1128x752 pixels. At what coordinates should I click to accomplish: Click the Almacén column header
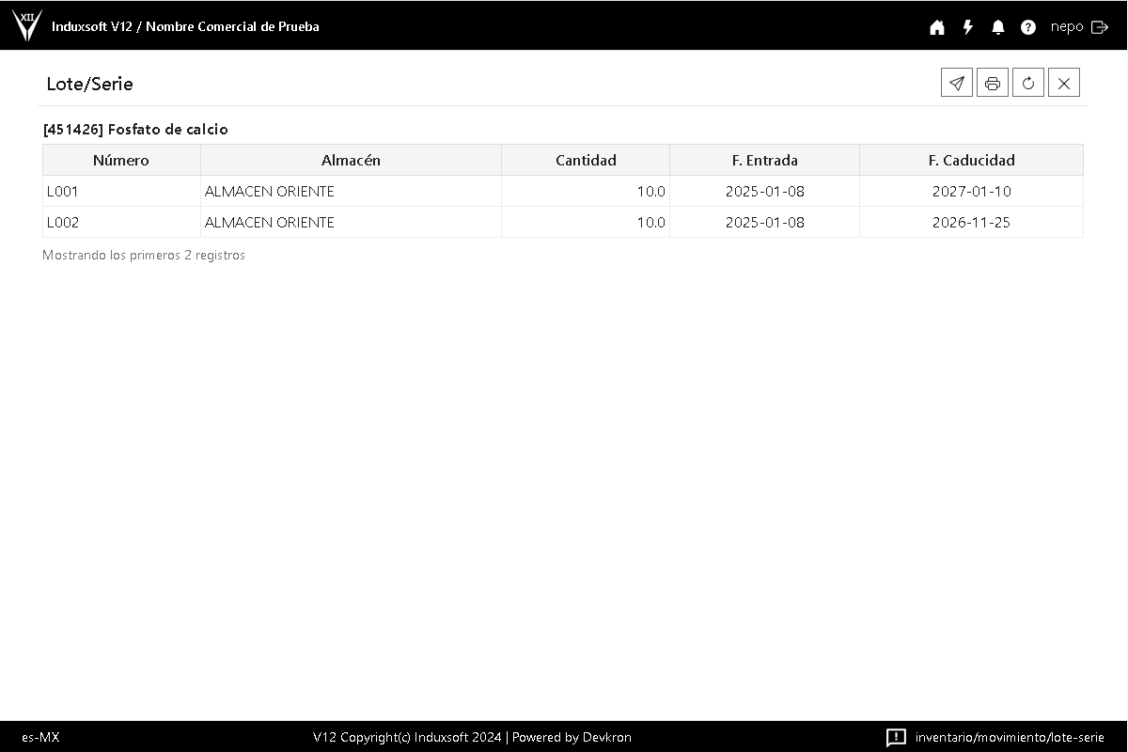(351, 160)
